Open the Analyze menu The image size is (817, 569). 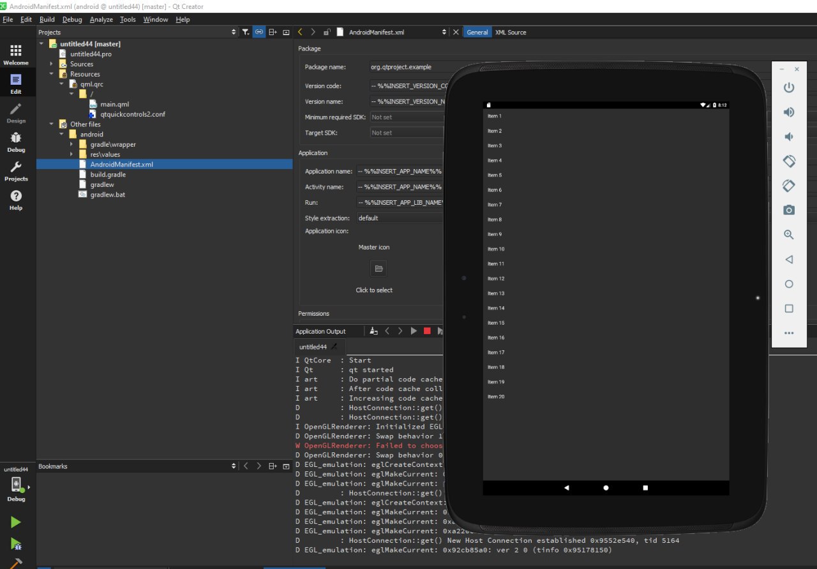coord(101,20)
